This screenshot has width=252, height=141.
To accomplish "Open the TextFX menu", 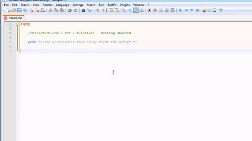I will (112, 5).
